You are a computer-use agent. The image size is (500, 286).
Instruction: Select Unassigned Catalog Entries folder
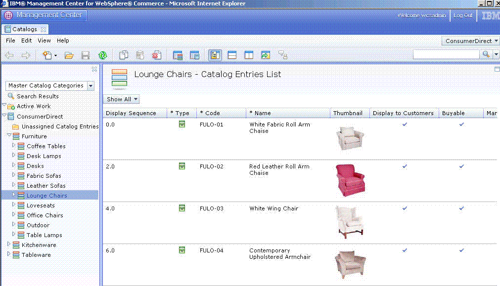point(60,126)
